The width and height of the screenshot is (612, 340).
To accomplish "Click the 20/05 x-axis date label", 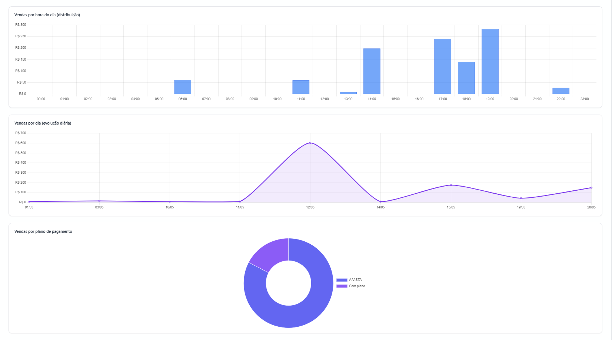I will pos(591,207).
